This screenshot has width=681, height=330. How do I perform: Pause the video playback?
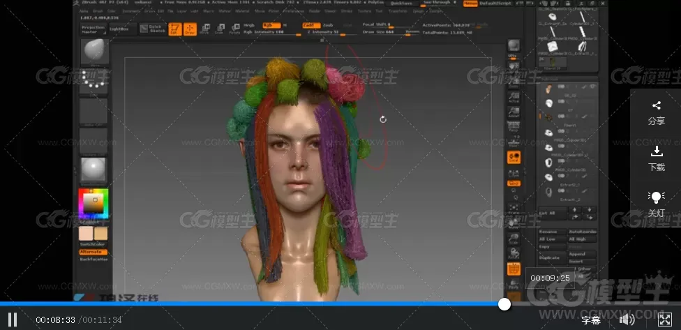tap(13, 320)
